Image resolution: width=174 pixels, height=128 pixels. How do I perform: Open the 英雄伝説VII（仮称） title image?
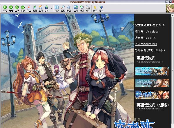coord(153,106)
